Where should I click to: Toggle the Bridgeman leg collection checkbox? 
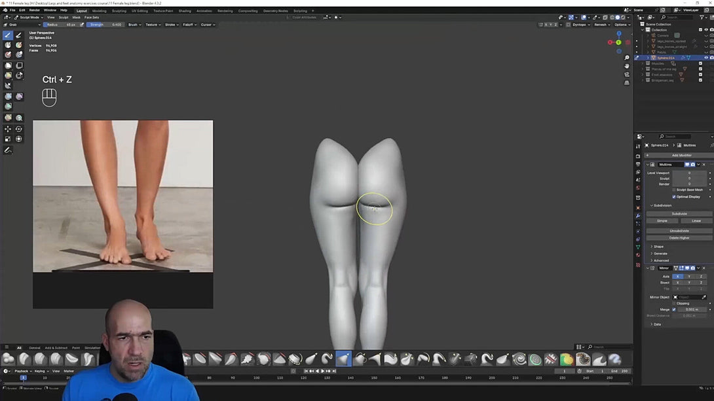point(700,80)
